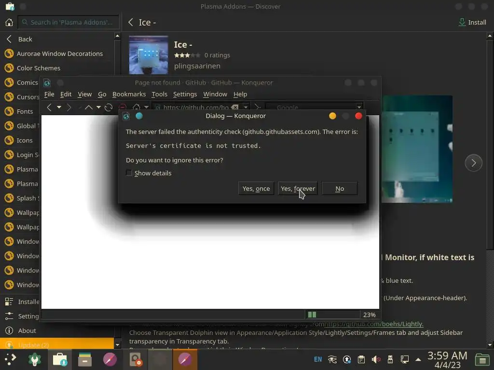Open the first Konqueror taskbar icon
The width and height of the screenshot is (494, 370).
[x=110, y=359]
